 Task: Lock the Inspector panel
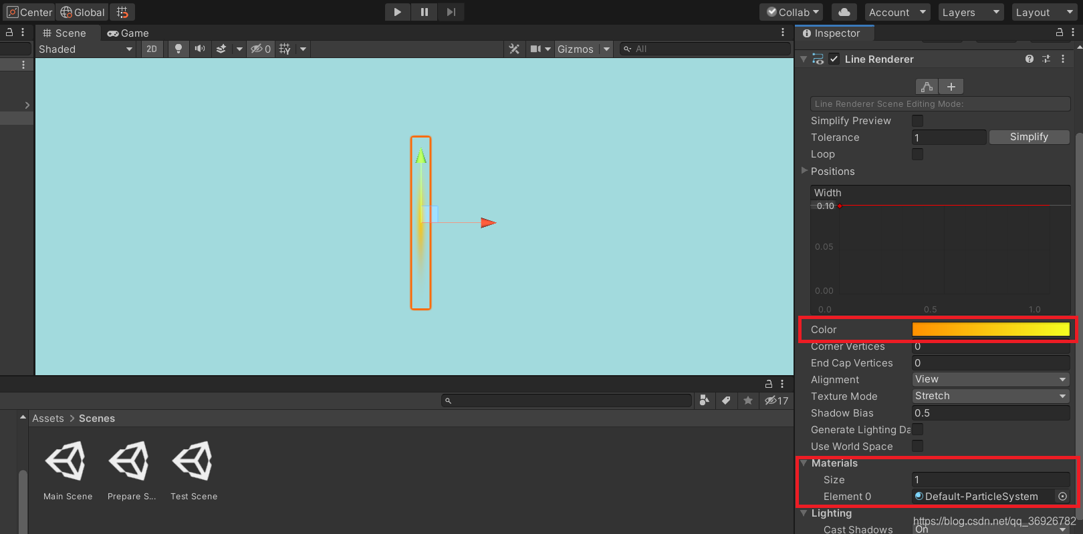click(1060, 32)
